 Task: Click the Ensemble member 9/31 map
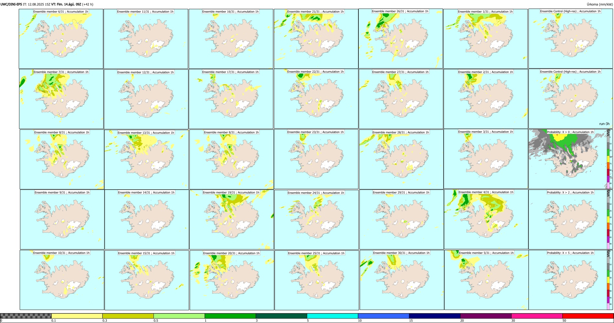(62, 219)
